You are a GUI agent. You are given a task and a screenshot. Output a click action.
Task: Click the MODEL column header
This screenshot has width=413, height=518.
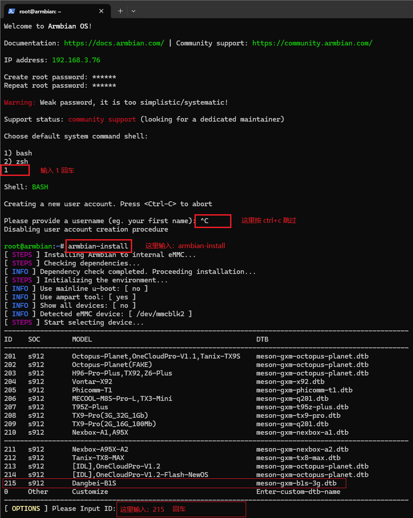click(x=82, y=339)
